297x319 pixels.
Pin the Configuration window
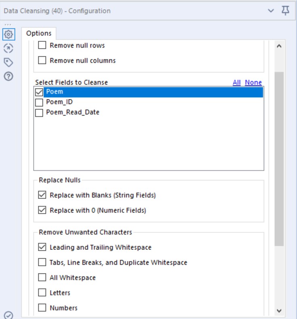[x=285, y=11]
